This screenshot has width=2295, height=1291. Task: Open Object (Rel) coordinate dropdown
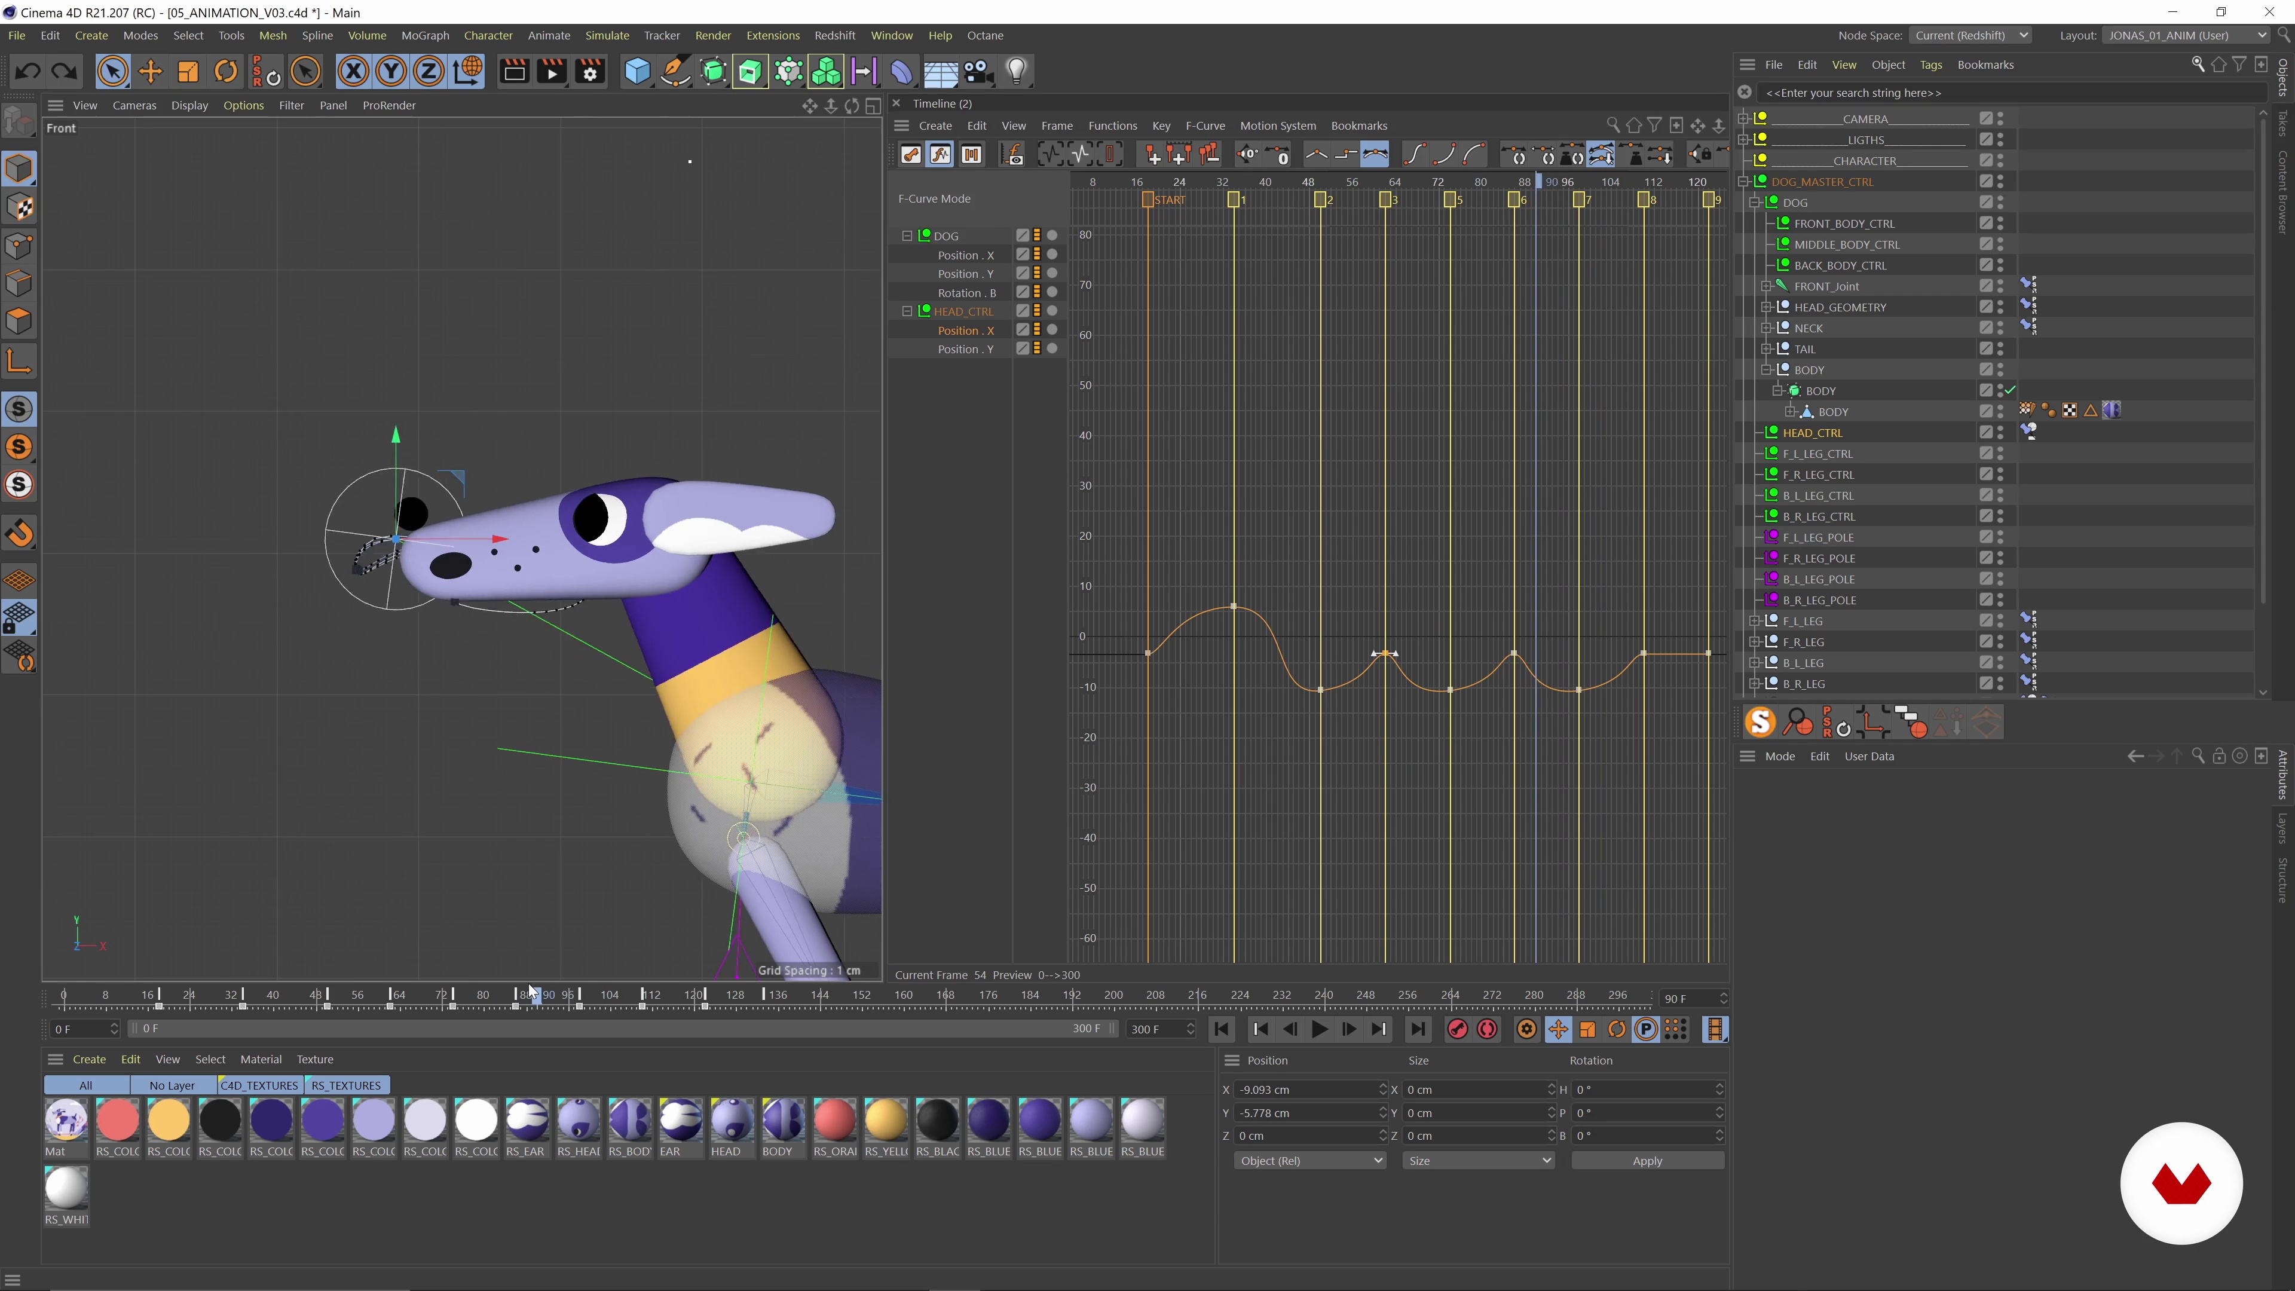[x=1309, y=1161]
